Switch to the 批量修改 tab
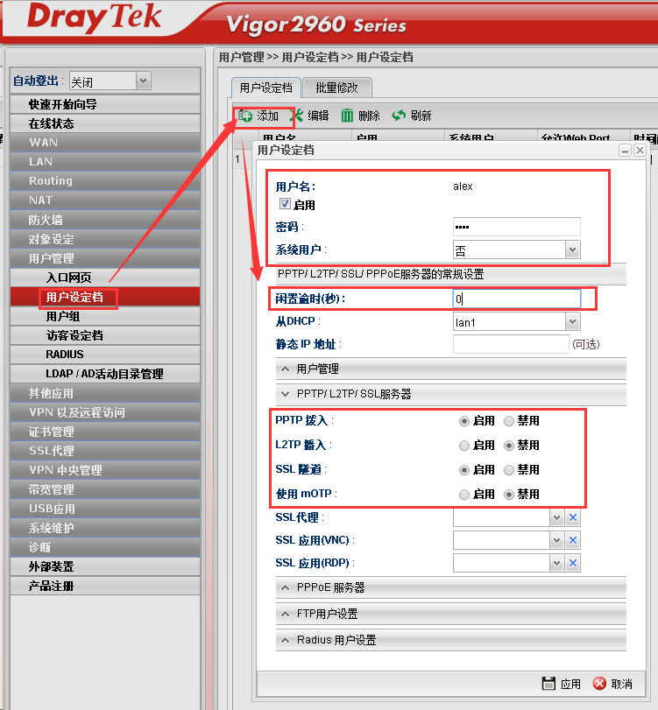Screen dimensions: 658x710 [x=336, y=88]
